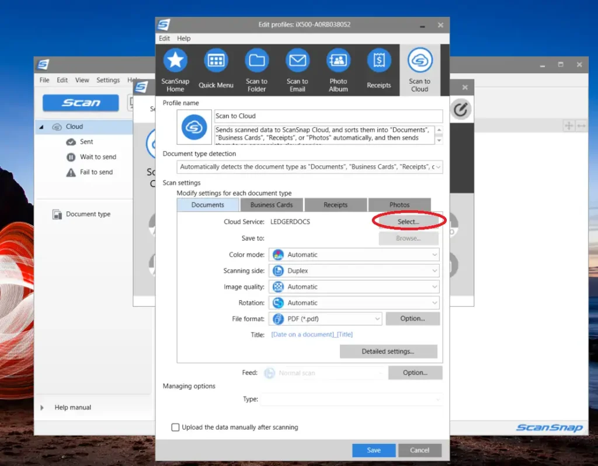Open the Scanning side dropdown
Image resolution: width=598 pixels, height=466 pixels.
tap(354, 271)
